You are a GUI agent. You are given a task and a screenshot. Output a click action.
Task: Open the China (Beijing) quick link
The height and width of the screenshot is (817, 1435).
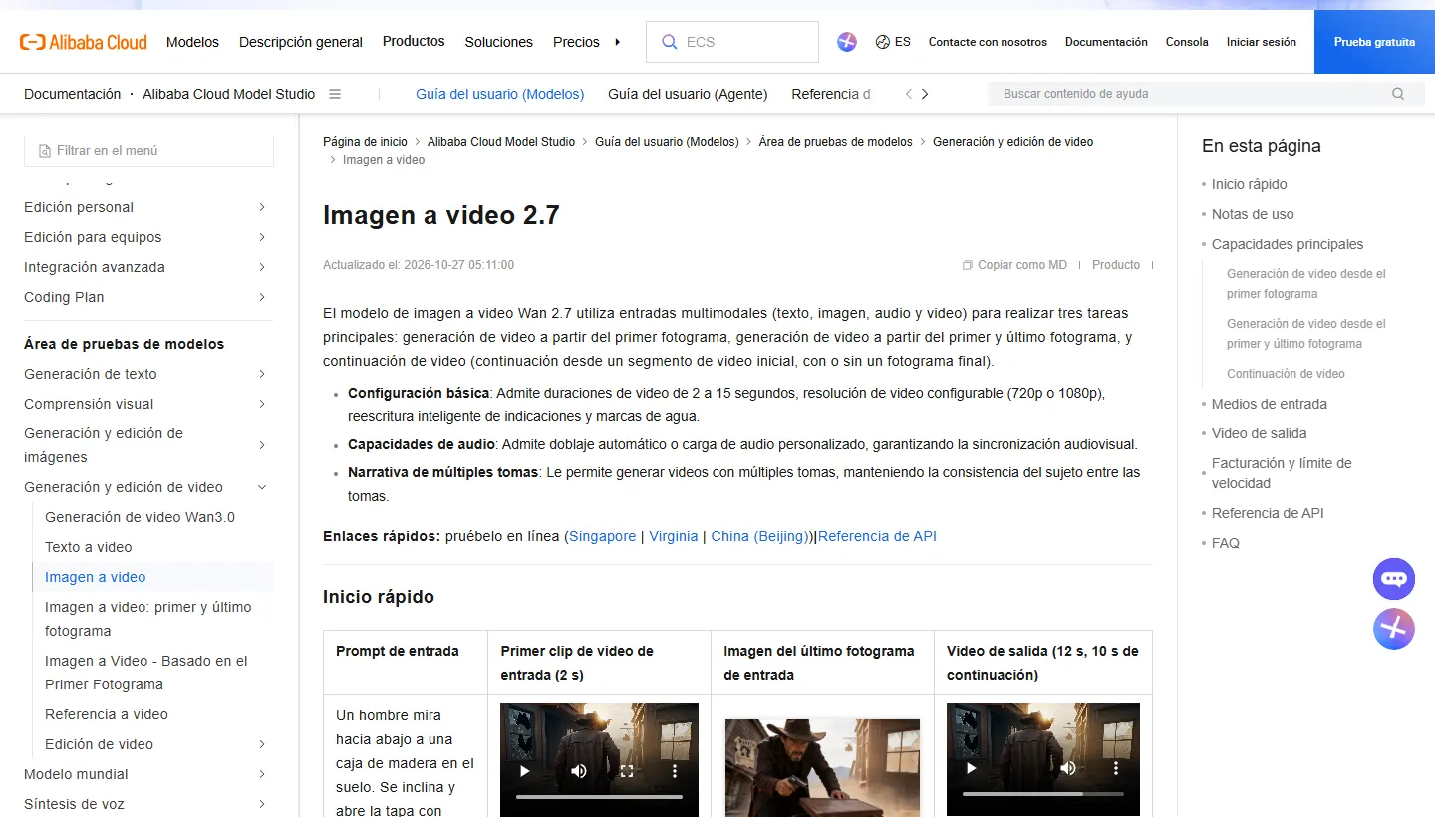tap(759, 536)
